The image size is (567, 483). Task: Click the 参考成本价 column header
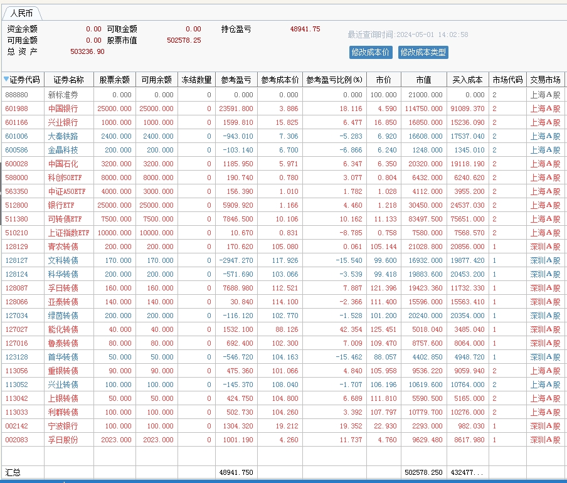point(280,80)
